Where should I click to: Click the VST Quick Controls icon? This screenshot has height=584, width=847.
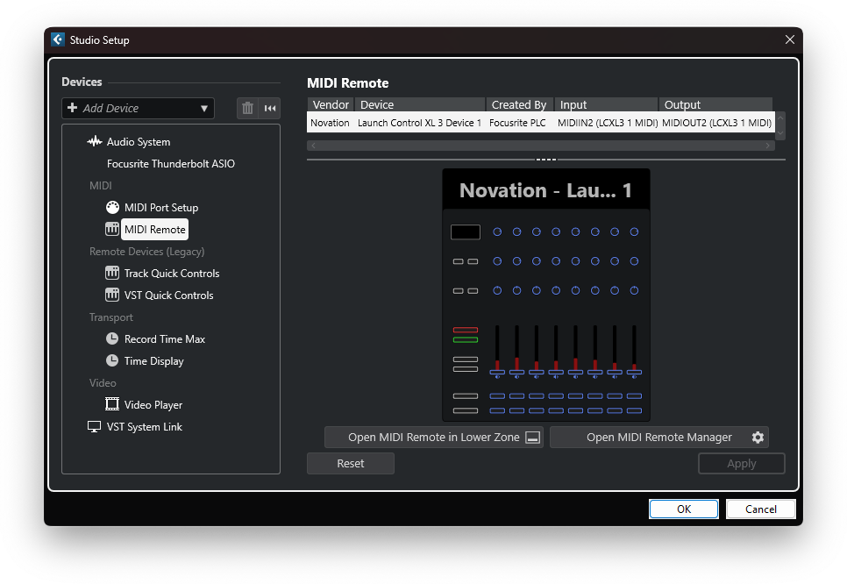112,295
